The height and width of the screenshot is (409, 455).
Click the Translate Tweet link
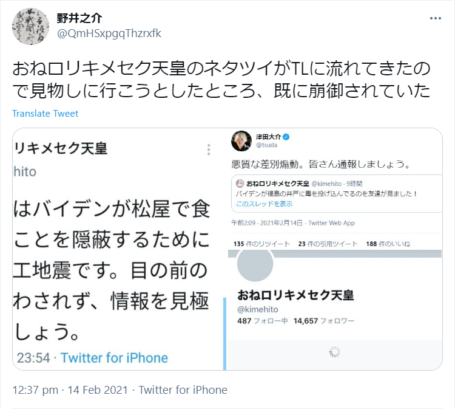[x=45, y=113]
